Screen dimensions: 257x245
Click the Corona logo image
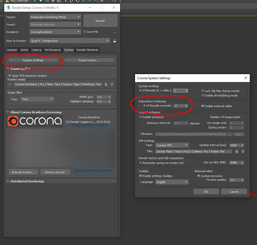coord(35,121)
